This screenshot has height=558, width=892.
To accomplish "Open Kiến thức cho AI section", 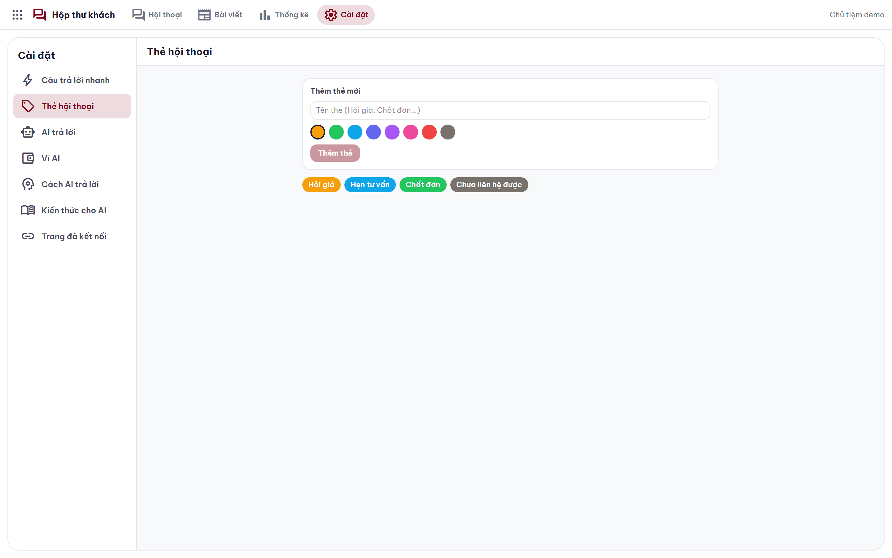I will click(x=72, y=210).
